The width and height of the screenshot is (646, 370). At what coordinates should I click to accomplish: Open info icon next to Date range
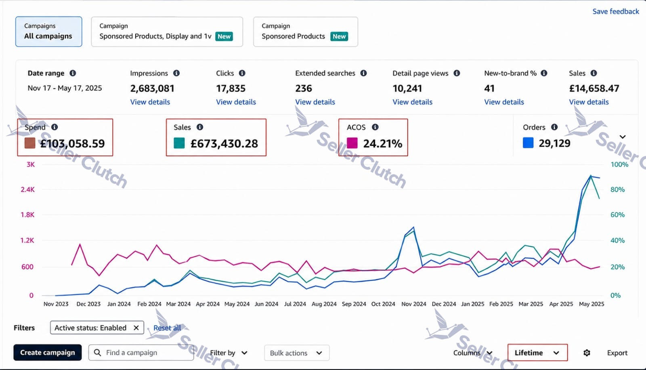click(73, 73)
